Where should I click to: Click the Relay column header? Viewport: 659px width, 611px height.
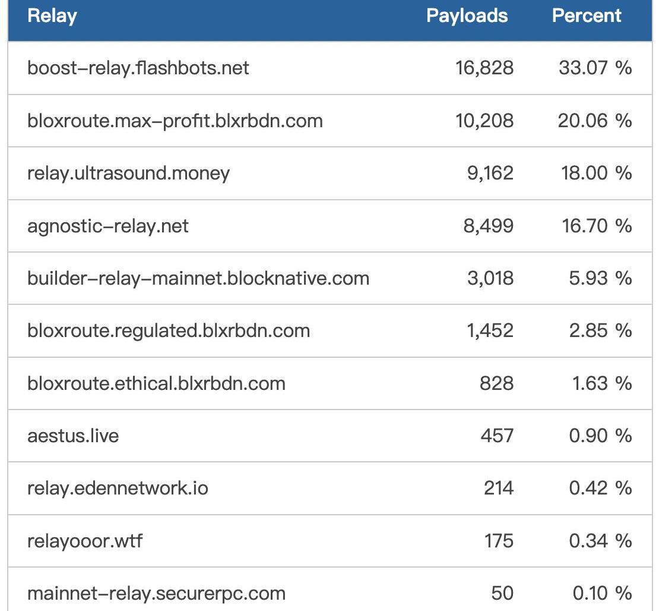[x=52, y=16]
